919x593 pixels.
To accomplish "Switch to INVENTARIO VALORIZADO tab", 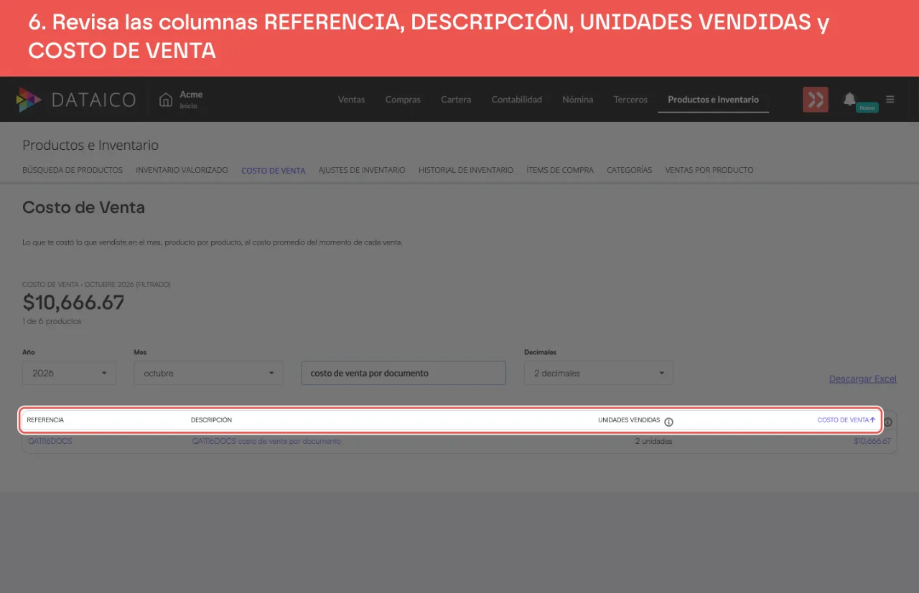I will click(182, 170).
